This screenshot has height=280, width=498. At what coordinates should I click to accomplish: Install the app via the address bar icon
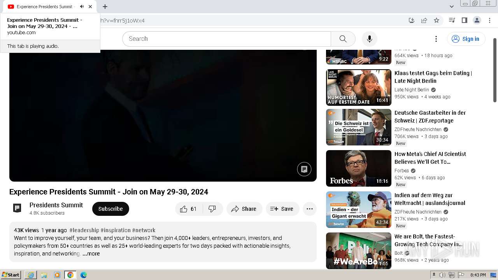(x=412, y=20)
